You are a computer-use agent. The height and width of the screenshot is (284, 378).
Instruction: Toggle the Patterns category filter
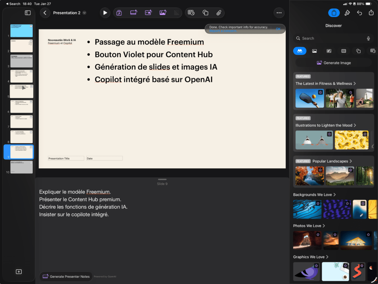tap(343, 51)
